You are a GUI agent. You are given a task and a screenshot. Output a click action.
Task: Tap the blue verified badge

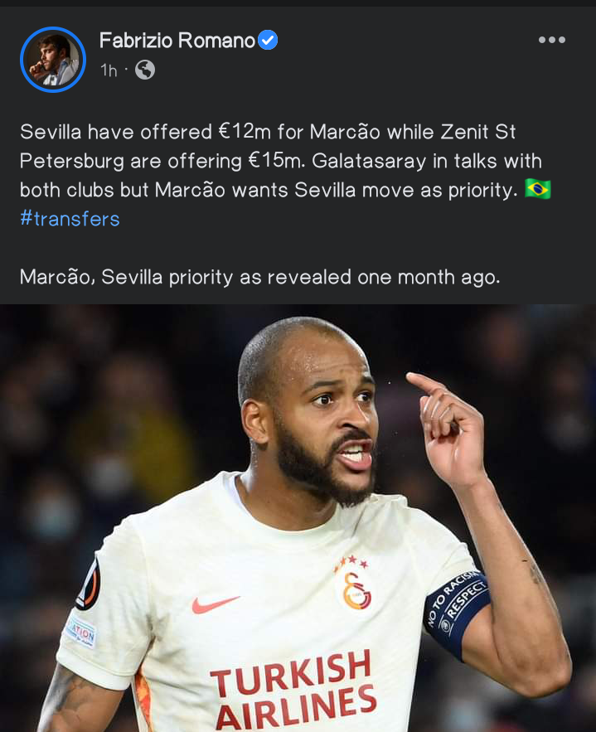tap(268, 40)
